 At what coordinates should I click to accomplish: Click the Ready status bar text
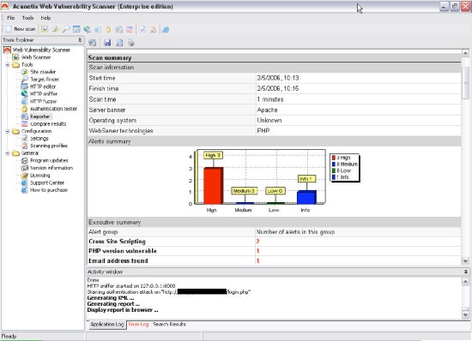pyautogui.click(x=9, y=336)
